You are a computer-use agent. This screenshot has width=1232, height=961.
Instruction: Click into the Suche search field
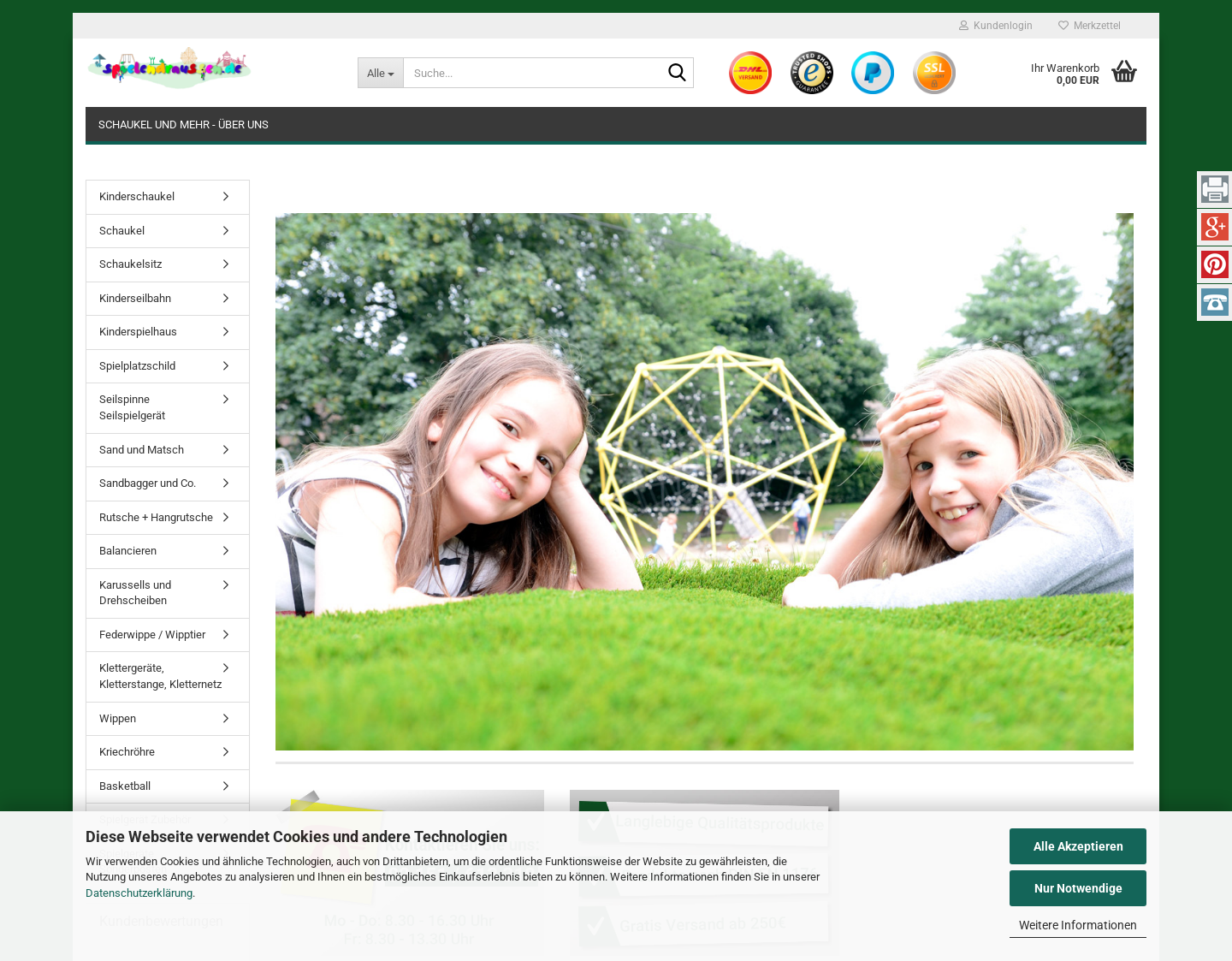[535, 73]
